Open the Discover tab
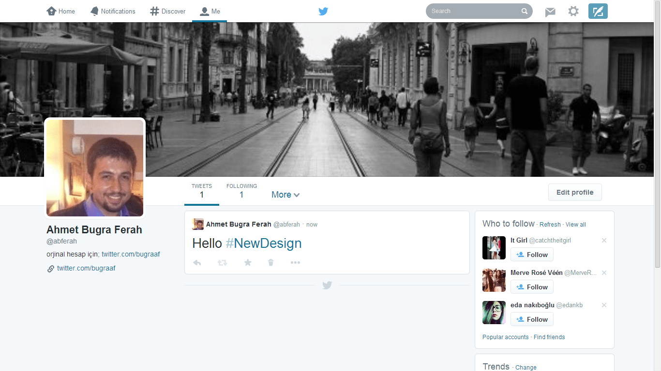 (x=168, y=11)
